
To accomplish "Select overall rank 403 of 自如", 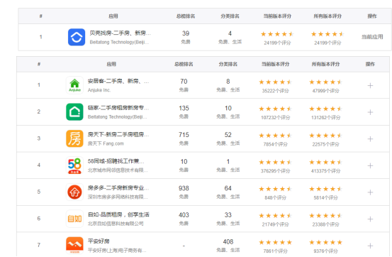I will click(184, 215).
